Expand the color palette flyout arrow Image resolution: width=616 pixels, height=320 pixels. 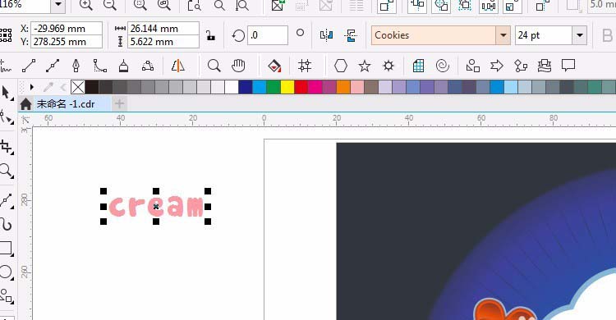32,87
